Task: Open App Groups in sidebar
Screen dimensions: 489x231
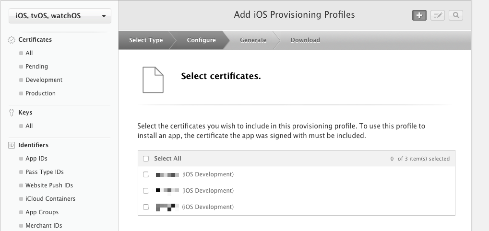Action: coord(42,212)
